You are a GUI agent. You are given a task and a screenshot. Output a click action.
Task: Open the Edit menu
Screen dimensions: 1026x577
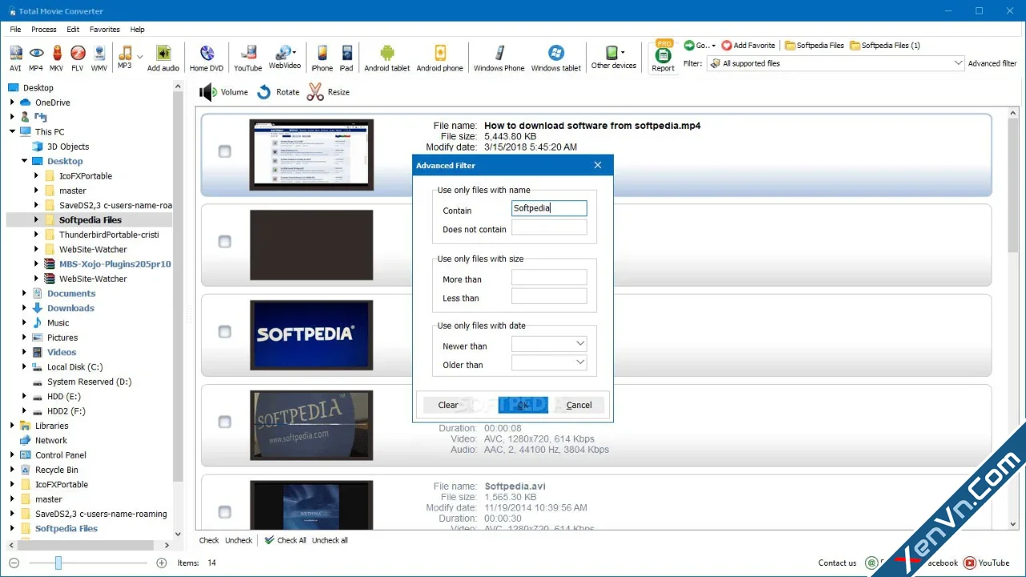tap(73, 30)
